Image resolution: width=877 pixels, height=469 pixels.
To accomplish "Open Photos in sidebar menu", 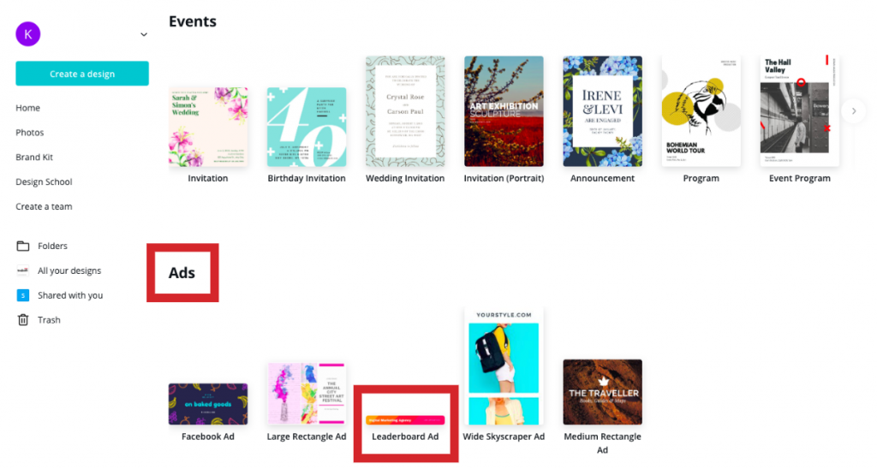I will click(30, 133).
